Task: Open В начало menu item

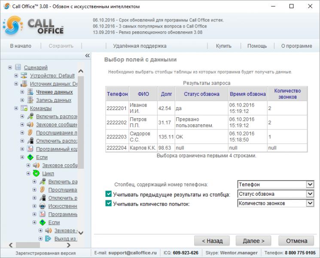Action: click(21, 46)
